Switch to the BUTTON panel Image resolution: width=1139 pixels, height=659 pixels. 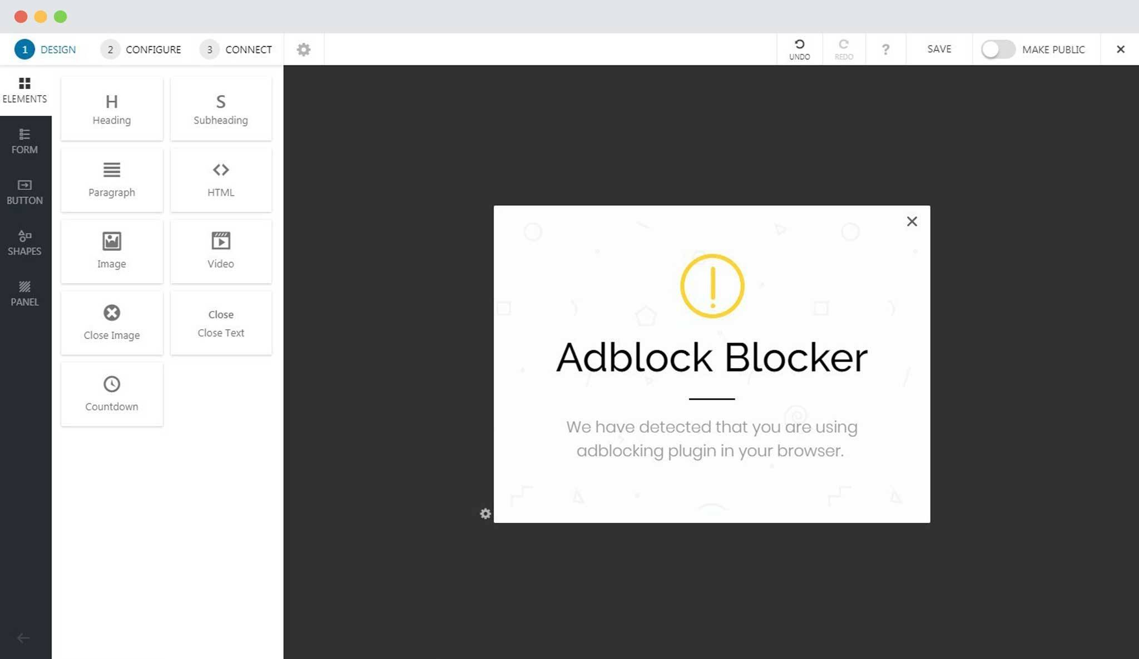tap(24, 191)
